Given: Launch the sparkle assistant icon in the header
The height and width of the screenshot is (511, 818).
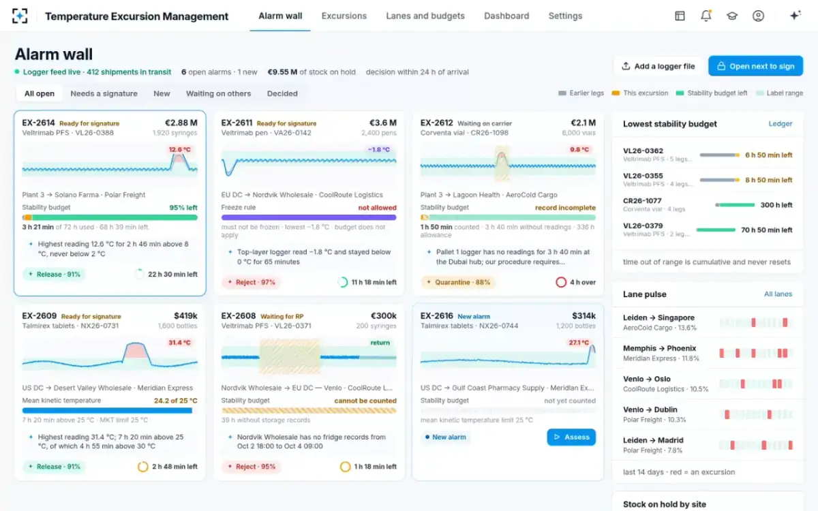Looking at the screenshot, I should (x=795, y=16).
